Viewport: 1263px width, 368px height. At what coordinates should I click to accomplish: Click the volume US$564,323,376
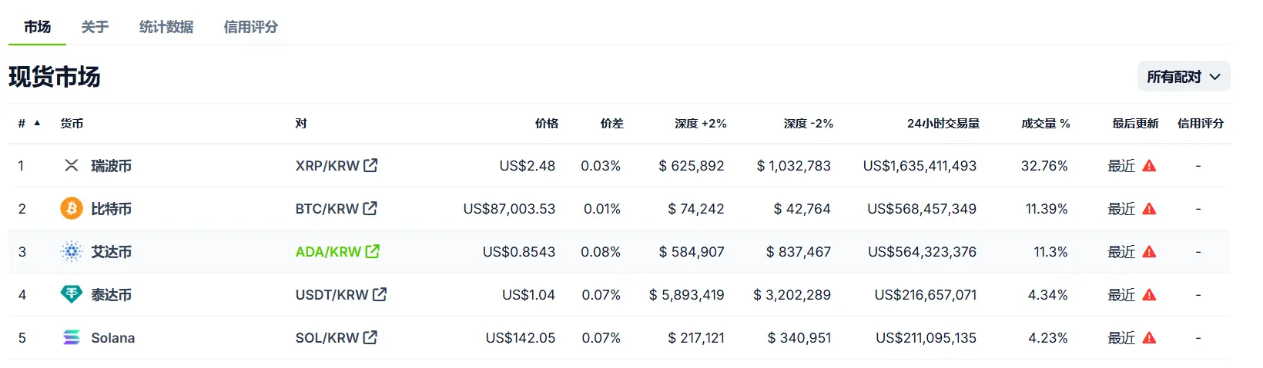(x=922, y=251)
